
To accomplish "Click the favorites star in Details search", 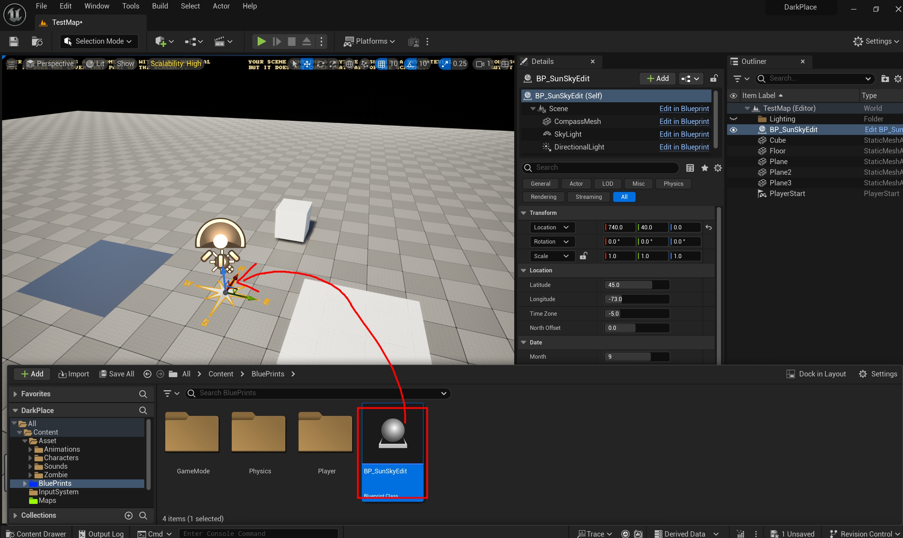I will pyautogui.click(x=705, y=168).
